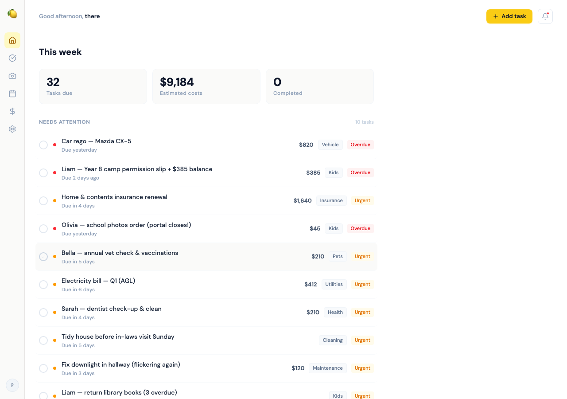Collapse the Needs Attention section

click(64, 121)
